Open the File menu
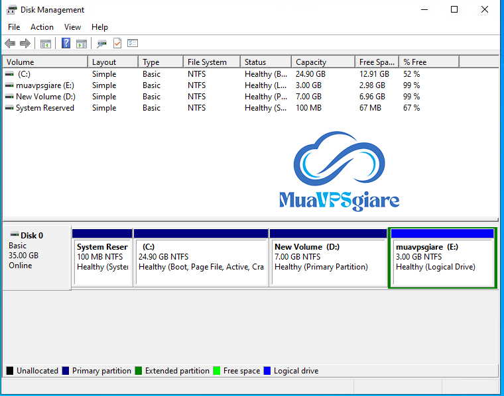Viewport: 504px width, 396px height. tap(14, 27)
